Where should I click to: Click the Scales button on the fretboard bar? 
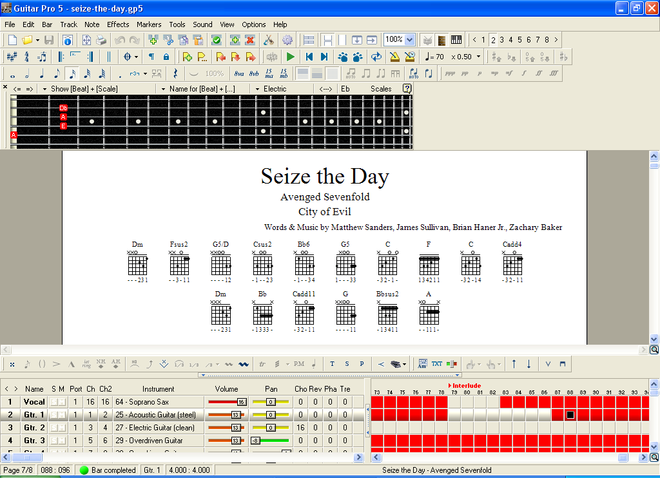[381, 89]
